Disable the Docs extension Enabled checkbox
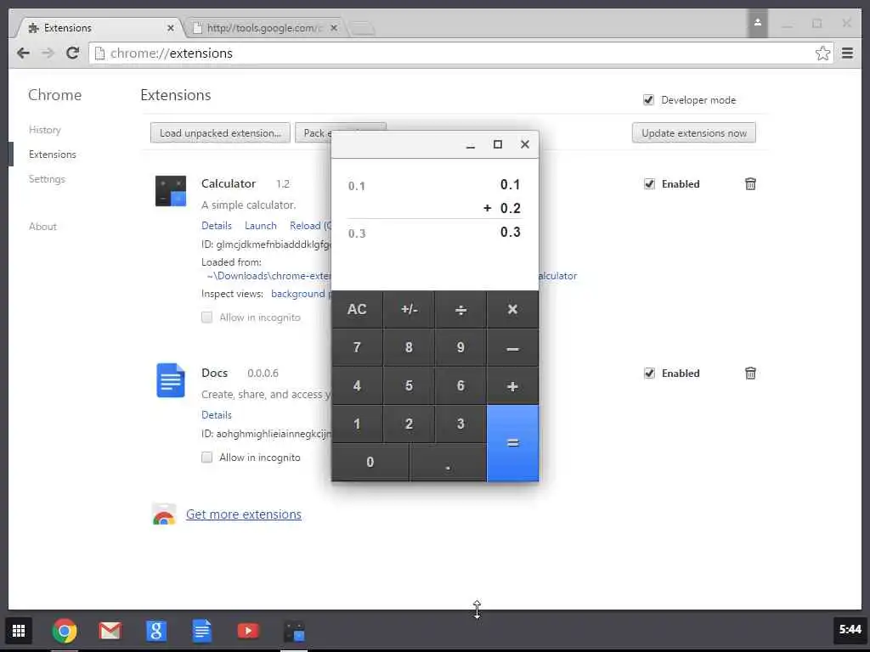The width and height of the screenshot is (870, 652). 649,374
